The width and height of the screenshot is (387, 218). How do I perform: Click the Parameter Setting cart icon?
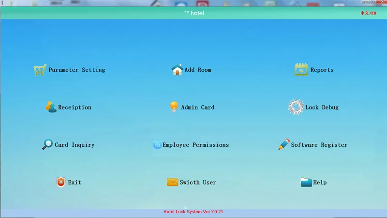click(40, 70)
